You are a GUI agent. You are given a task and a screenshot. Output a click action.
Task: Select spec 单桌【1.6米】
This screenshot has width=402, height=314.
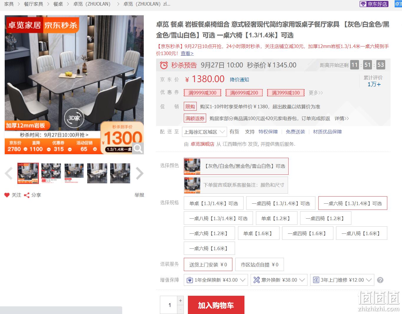coord(258,233)
